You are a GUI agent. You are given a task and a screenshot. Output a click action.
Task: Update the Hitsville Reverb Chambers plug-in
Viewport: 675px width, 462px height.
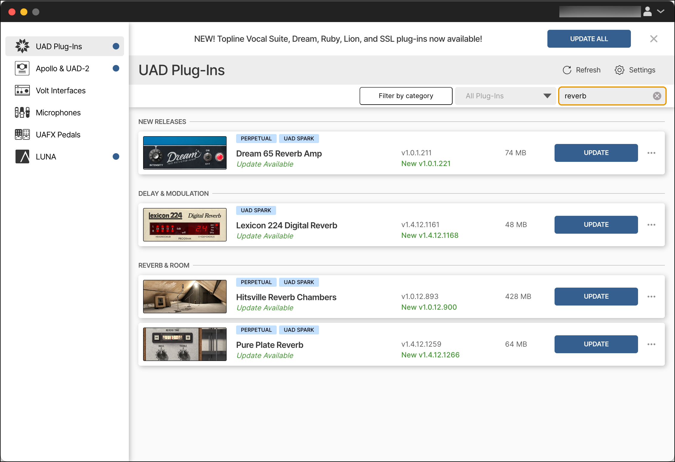596,296
